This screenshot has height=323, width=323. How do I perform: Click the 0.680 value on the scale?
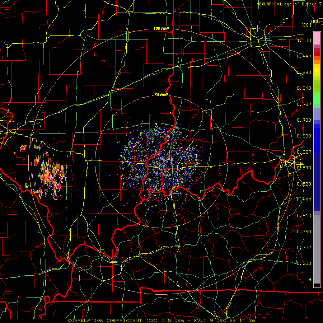pos(304,136)
